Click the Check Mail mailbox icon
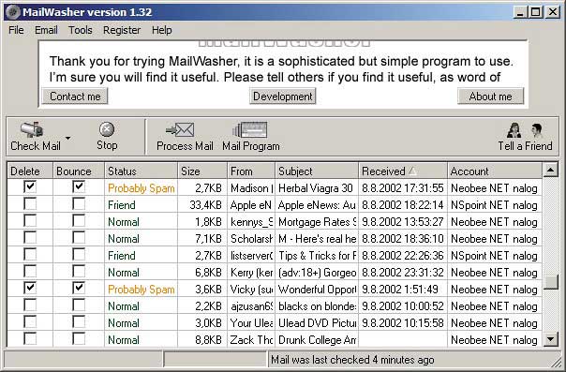The width and height of the screenshot is (566, 372). 32,130
